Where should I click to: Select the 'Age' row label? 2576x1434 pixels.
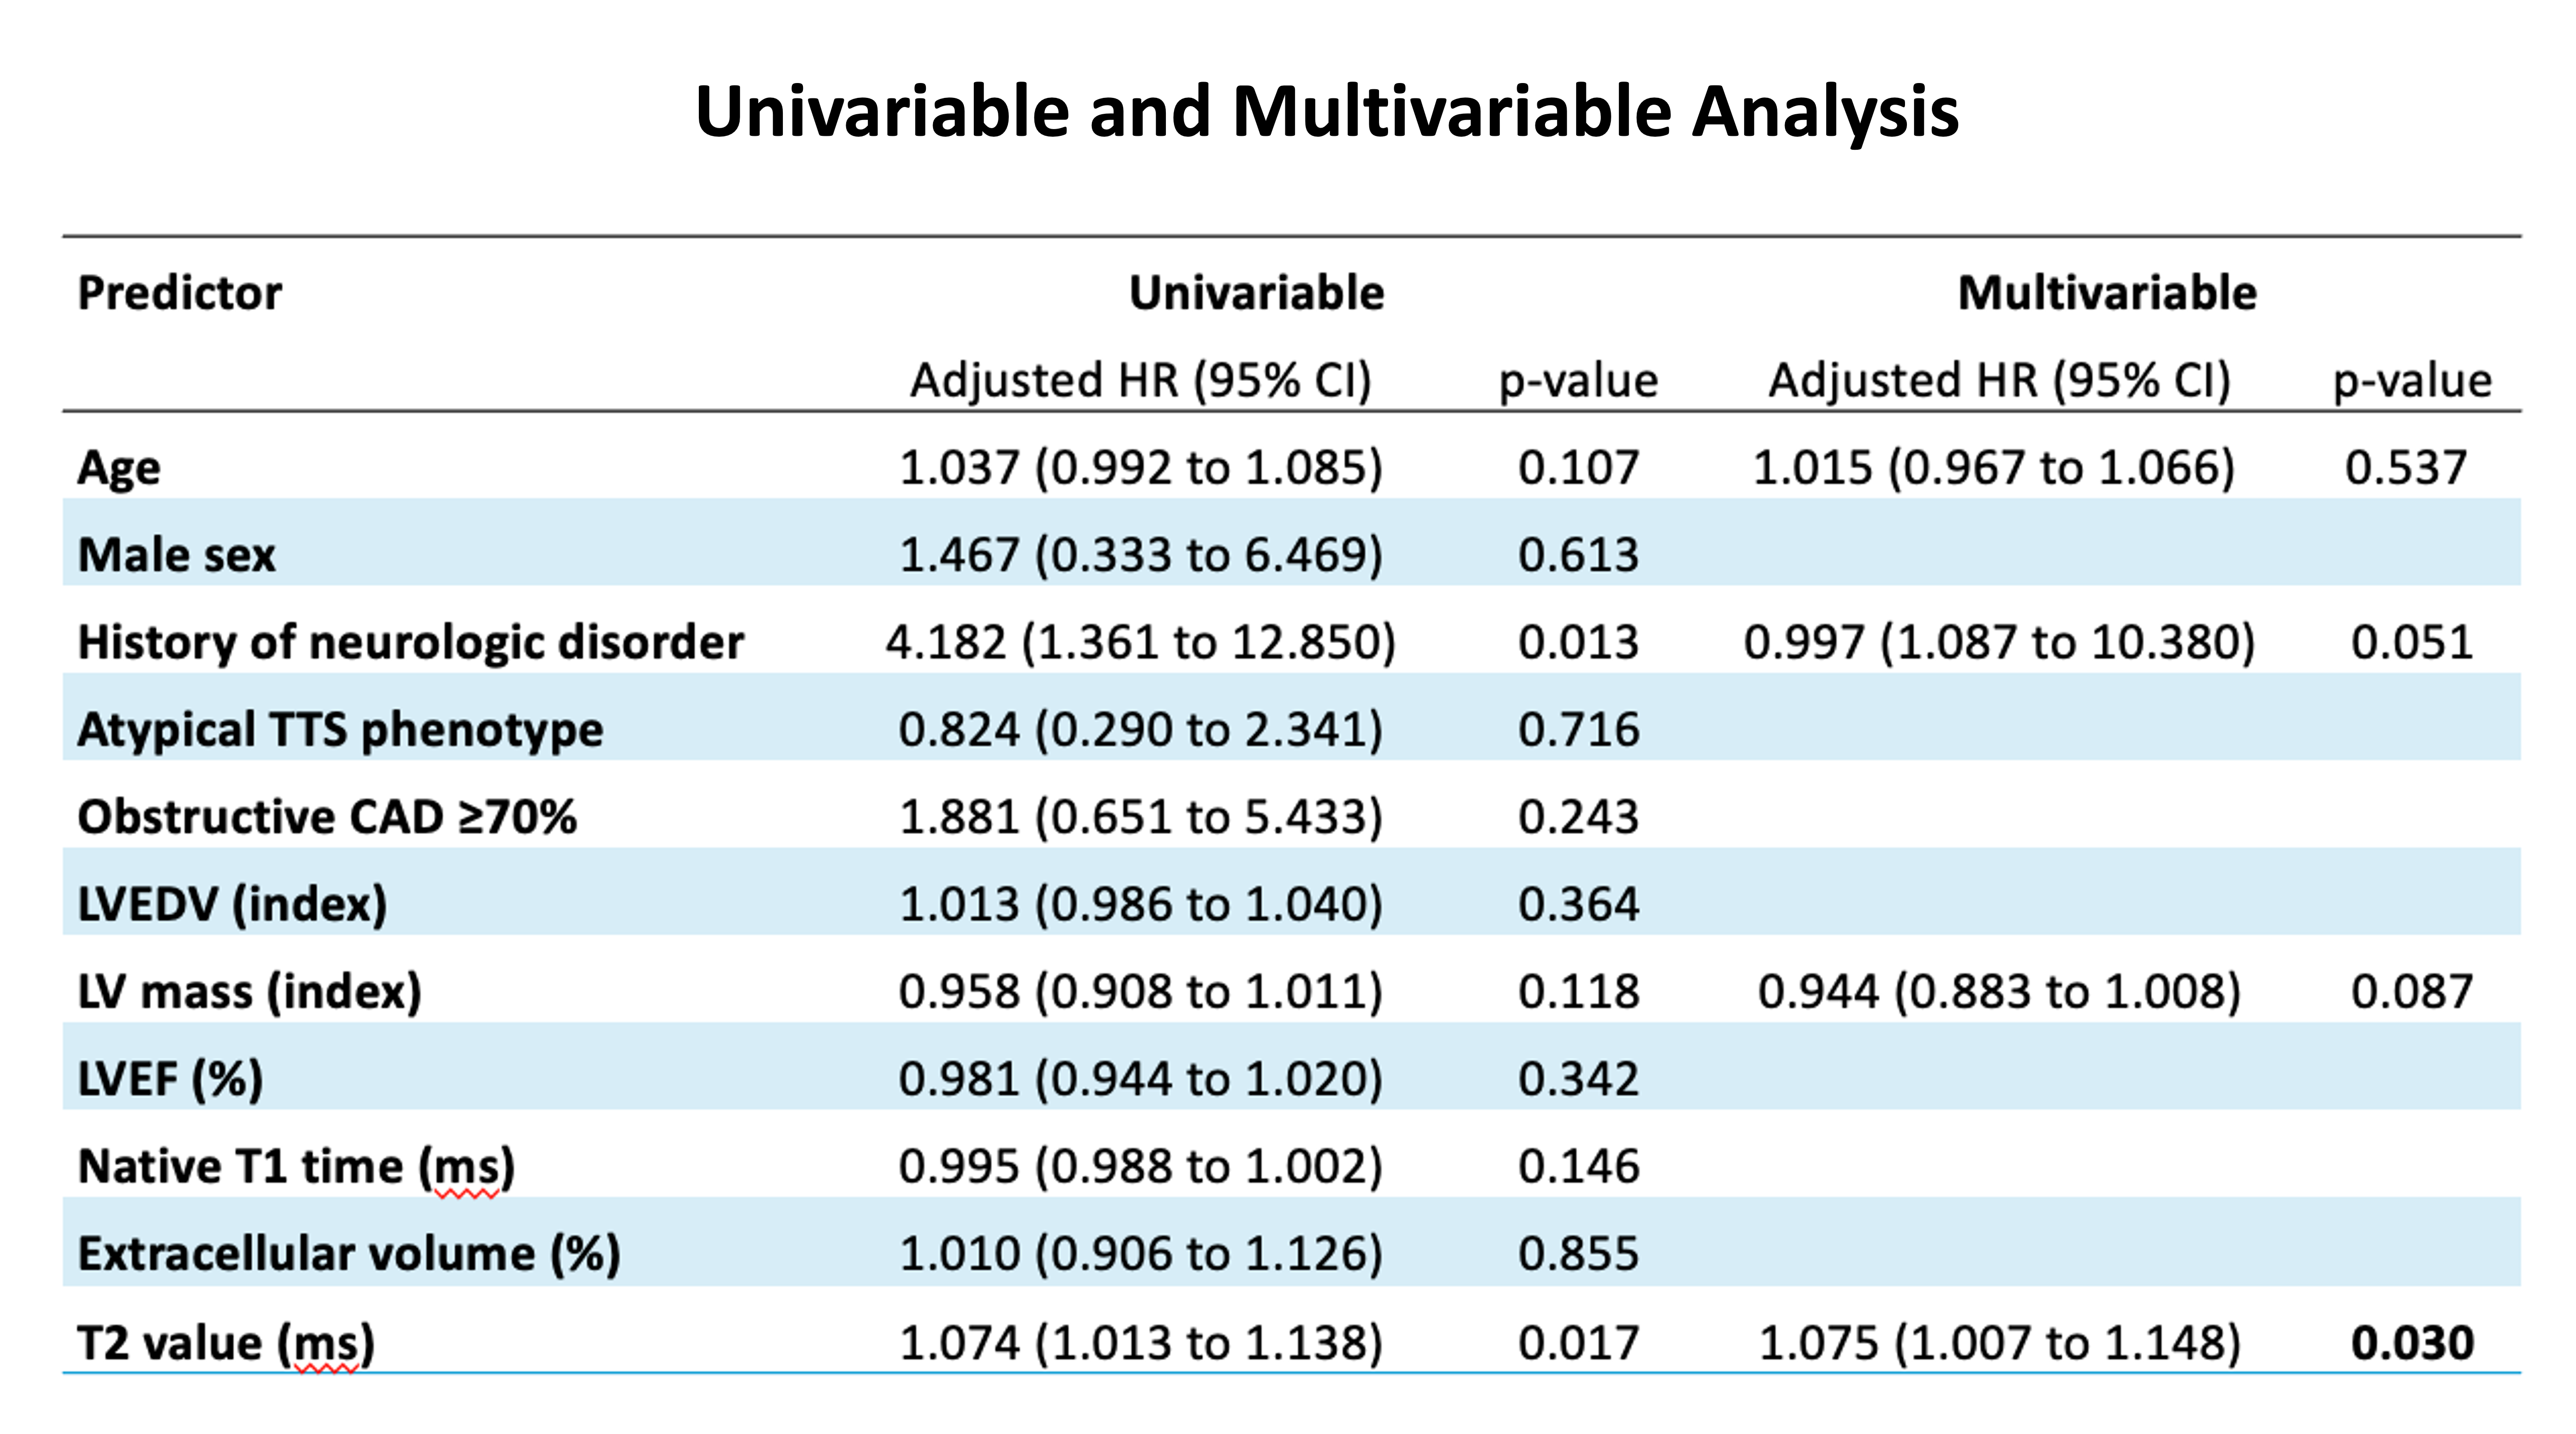pos(119,468)
